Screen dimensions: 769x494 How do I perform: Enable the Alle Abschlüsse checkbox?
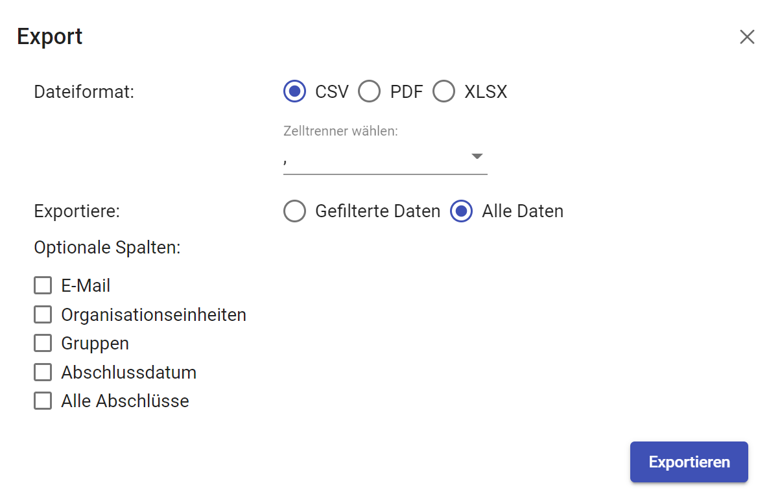(x=43, y=401)
